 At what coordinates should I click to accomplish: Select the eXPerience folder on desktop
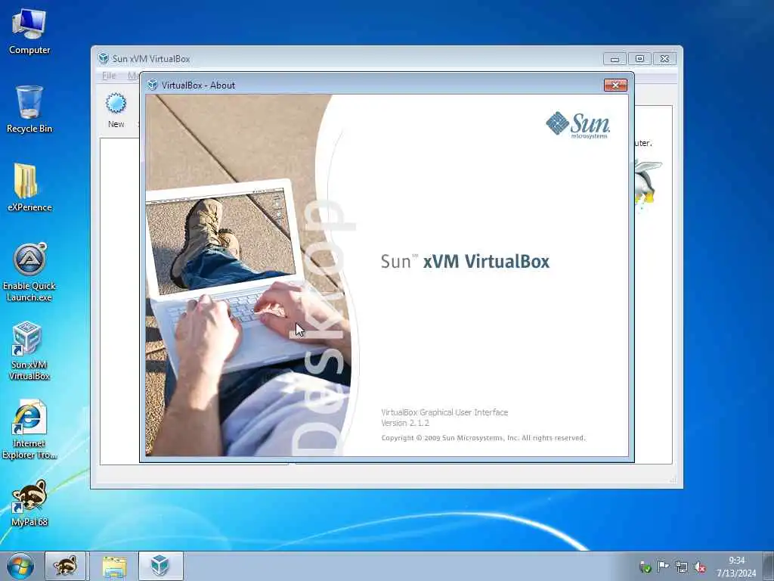pyautogui.click(x=29, y=188)
